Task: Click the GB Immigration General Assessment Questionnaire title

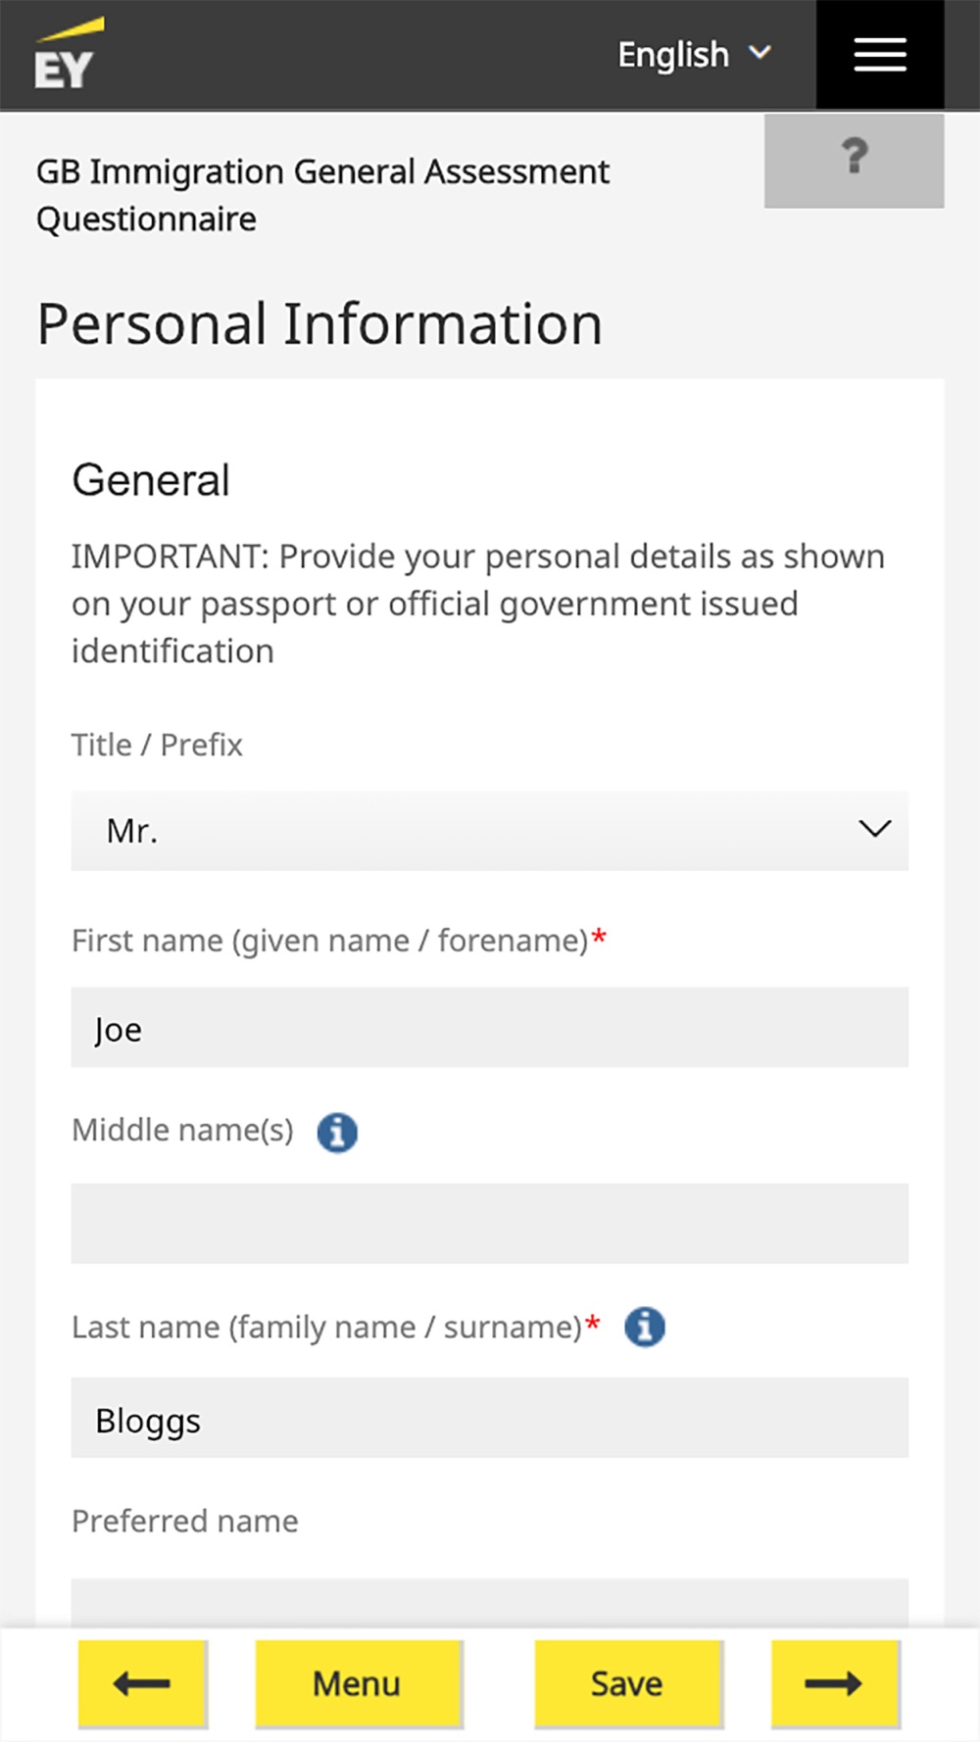Action: coord(322,195)
